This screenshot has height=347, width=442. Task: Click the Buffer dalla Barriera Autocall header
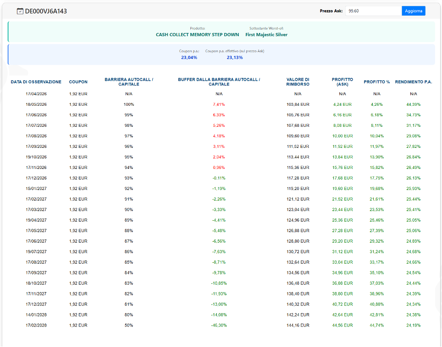[x=219, y=82]
